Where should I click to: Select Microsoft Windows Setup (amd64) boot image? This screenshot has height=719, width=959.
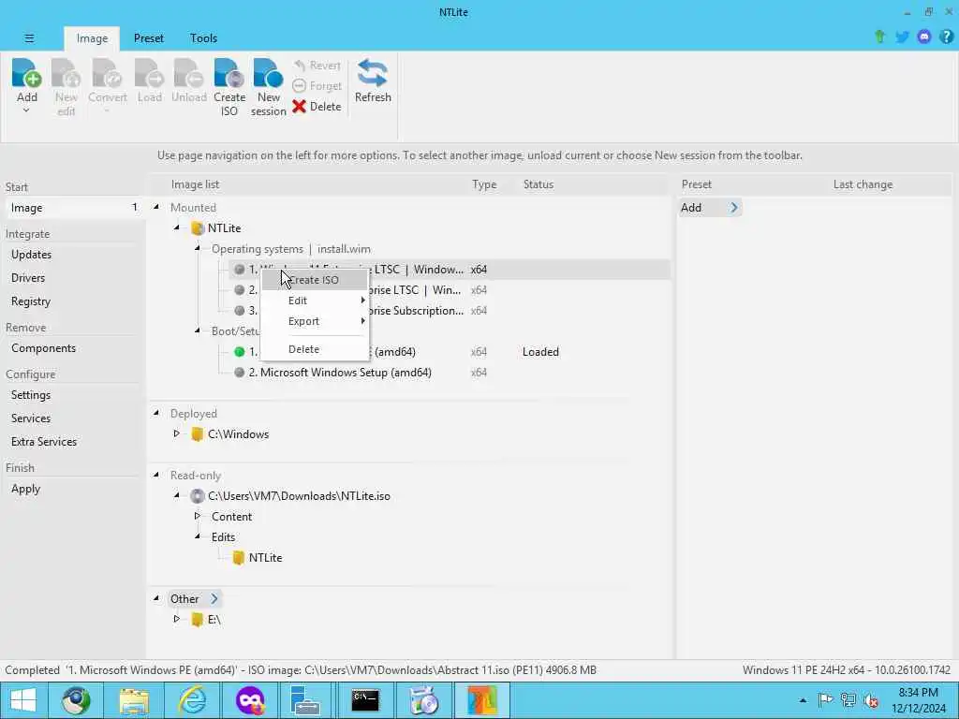tap(339, 373)
